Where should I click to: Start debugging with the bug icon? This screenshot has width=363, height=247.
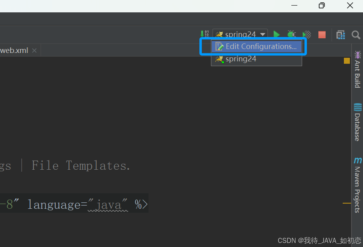291,34
